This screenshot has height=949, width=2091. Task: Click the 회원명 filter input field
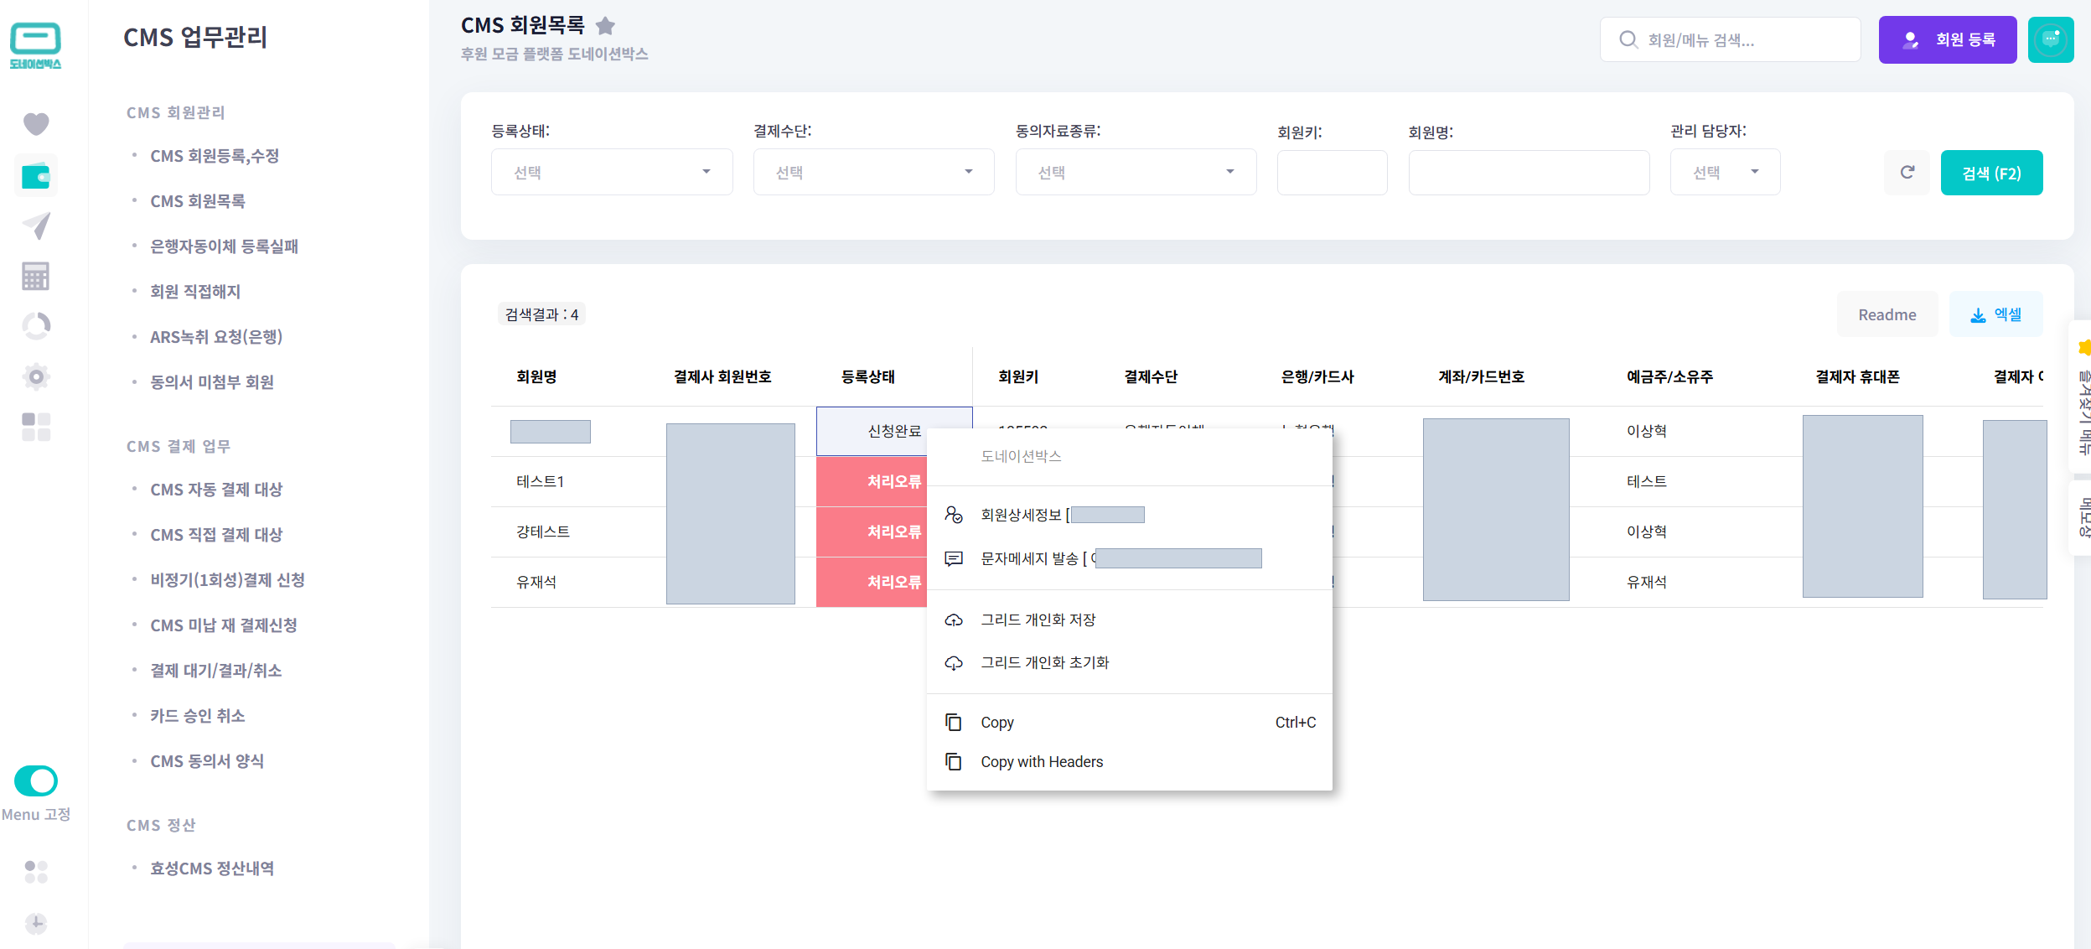1529,173
